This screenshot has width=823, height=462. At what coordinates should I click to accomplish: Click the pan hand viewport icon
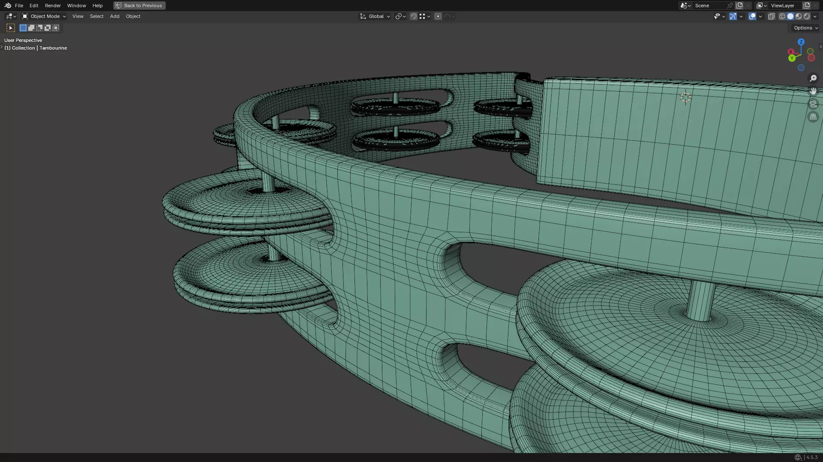(813, 91)
